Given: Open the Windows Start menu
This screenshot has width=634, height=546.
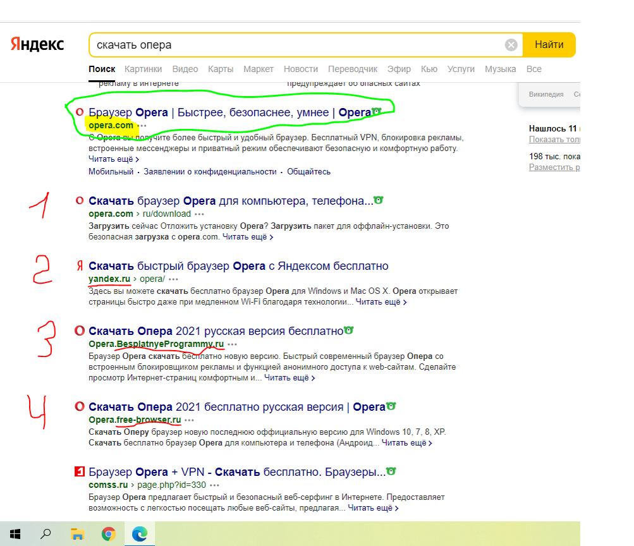Looking at the screenshot, I should click(15, 534).
